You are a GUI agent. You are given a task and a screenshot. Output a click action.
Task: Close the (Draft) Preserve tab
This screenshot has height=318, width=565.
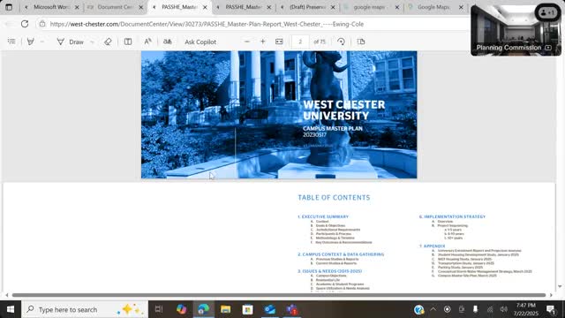pyautogui.click(x=333, y=7)
